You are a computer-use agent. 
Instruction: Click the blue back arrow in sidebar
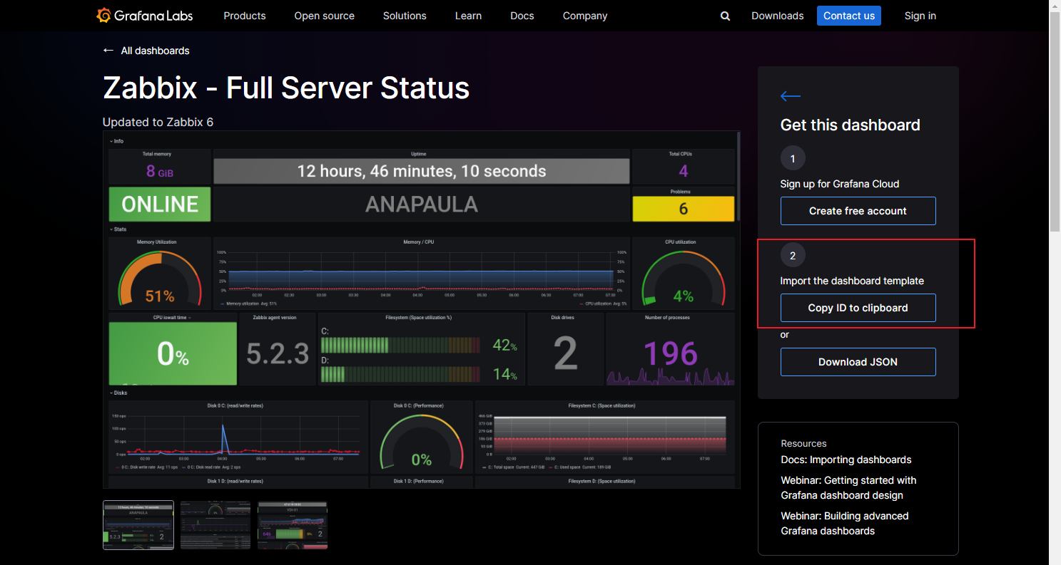pos(791,96)
